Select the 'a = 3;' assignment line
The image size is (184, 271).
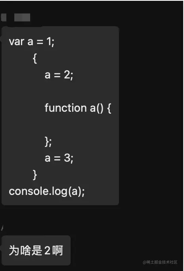point(59,158)
